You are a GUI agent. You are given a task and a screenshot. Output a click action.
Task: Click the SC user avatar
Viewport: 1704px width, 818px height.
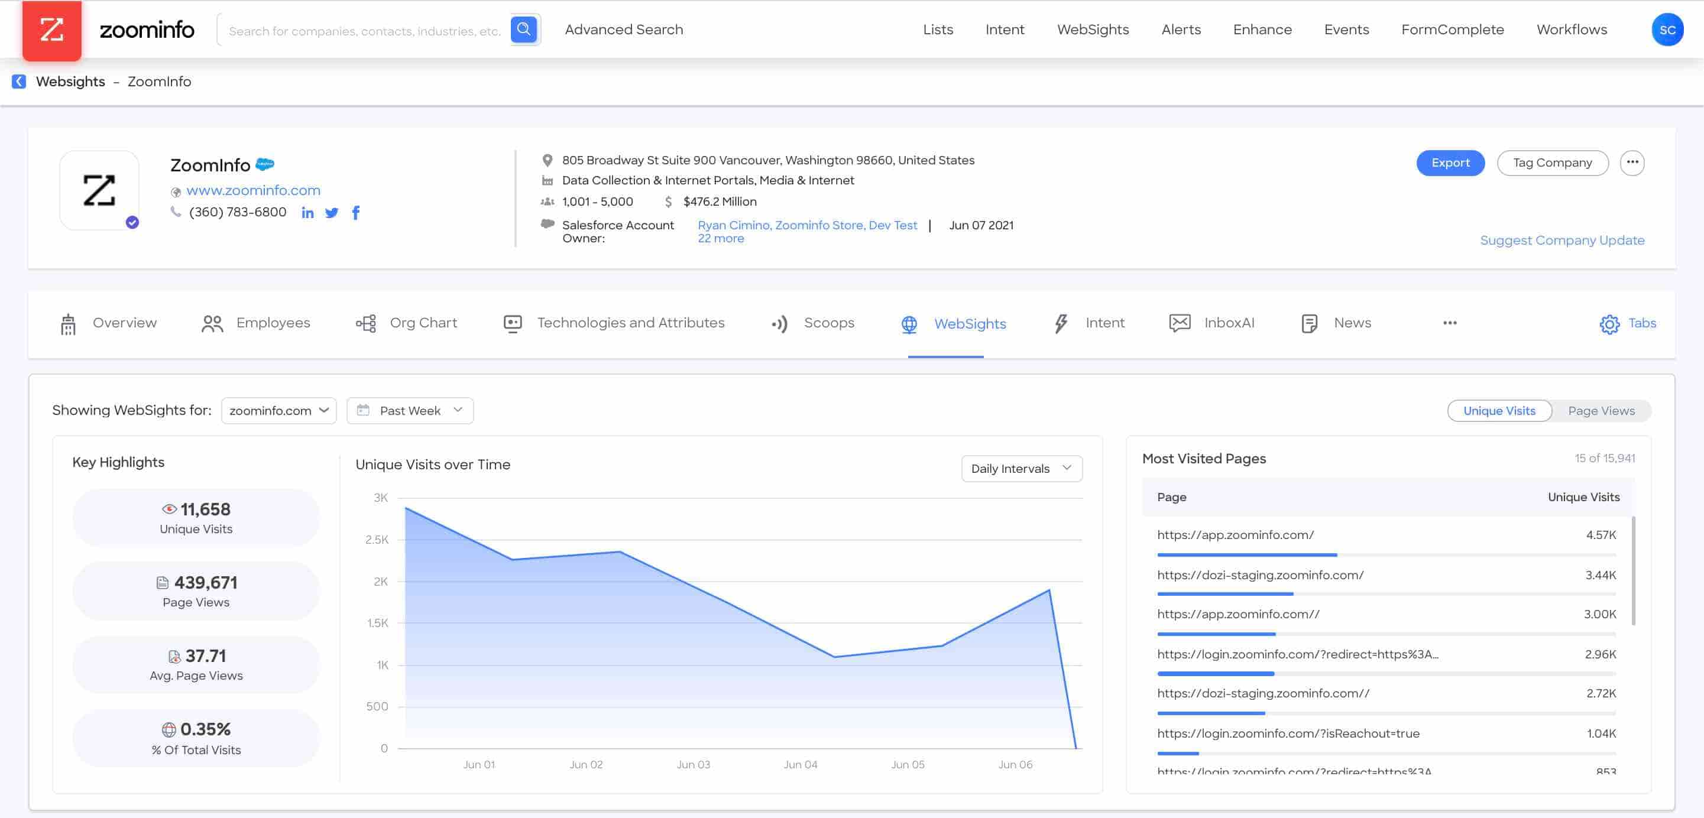[1666, 30]
